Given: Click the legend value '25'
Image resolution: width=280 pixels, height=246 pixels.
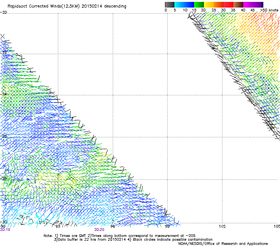Looking at the screenshot, I should pyautogui.click(x=214, y=10).
